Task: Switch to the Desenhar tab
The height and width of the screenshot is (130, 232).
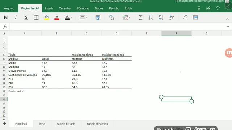Action: click(x=65, y=8)
